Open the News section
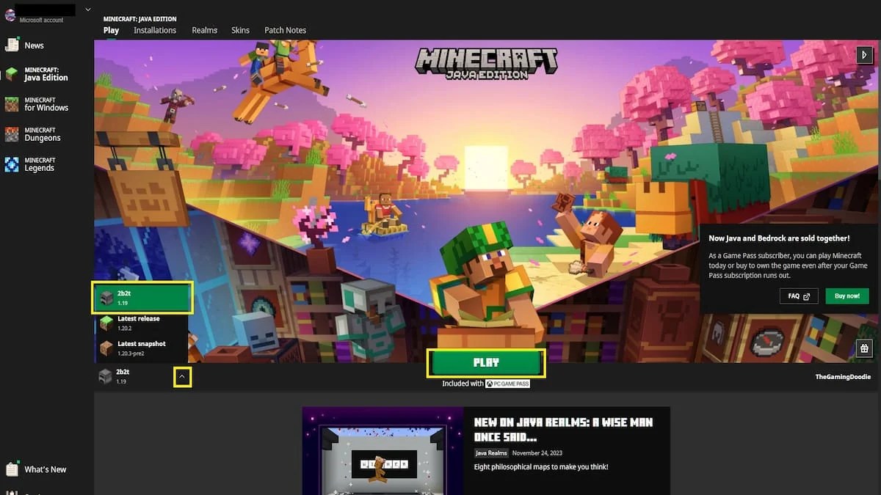Viewport: 881px width, 495px height. [34, 45]
